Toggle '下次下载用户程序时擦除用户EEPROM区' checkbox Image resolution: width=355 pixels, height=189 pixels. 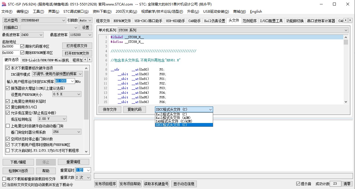[8, 145]
